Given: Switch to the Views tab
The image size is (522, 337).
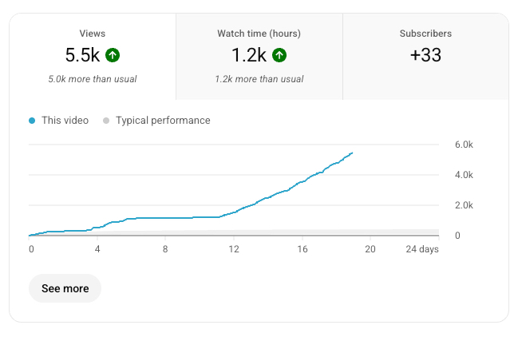Looking at the screenshot, I should [x=93, y=56].
